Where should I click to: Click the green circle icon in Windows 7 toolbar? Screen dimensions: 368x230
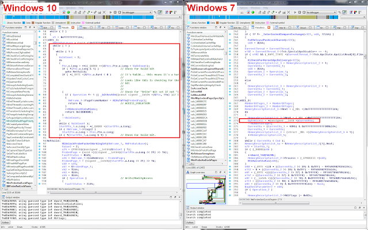(253, 12)
